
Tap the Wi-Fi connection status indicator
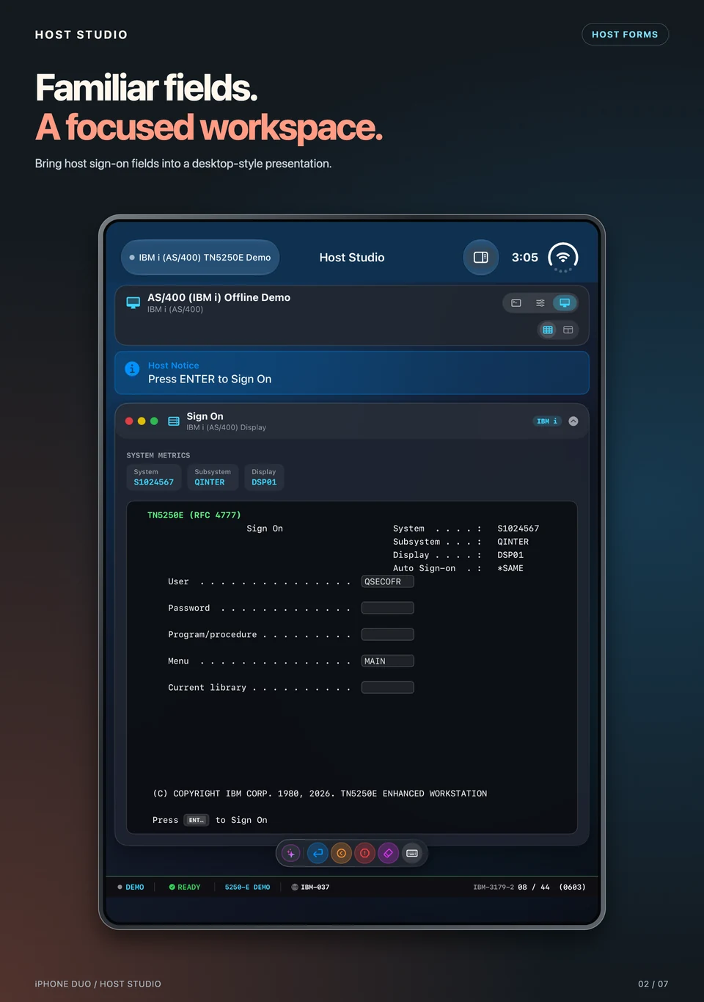pos(563,257)
